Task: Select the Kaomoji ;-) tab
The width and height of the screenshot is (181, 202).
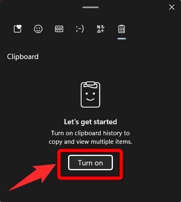Action: pos(80,29)
